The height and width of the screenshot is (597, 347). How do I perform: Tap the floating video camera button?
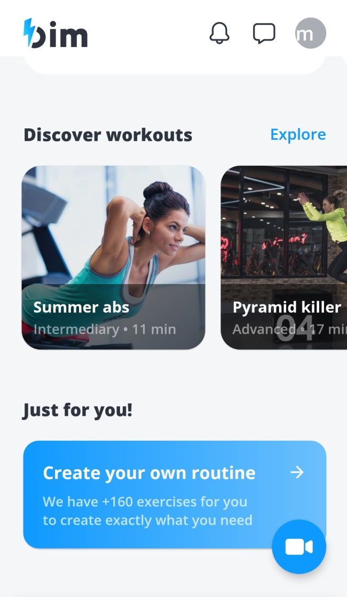(x=299, y=547)
